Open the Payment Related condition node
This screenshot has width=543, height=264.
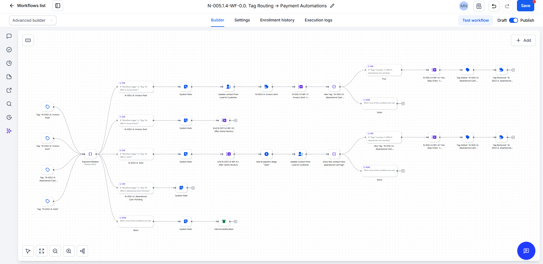pyautogui.click(x=90, y=154)
